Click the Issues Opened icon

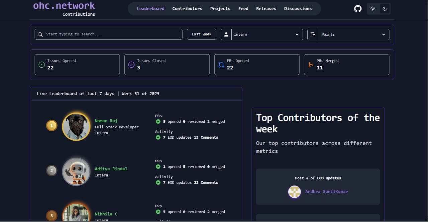click(41, 65)
